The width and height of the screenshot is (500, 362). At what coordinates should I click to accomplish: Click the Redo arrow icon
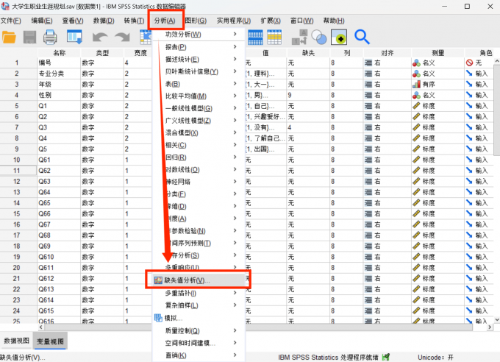[x=123, y=38]
